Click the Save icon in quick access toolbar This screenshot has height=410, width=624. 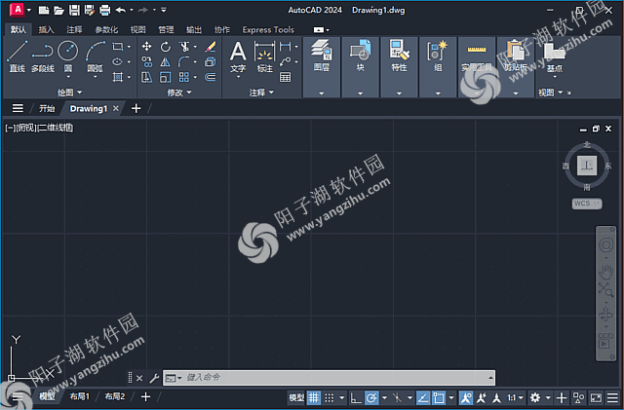click(74, 10)
